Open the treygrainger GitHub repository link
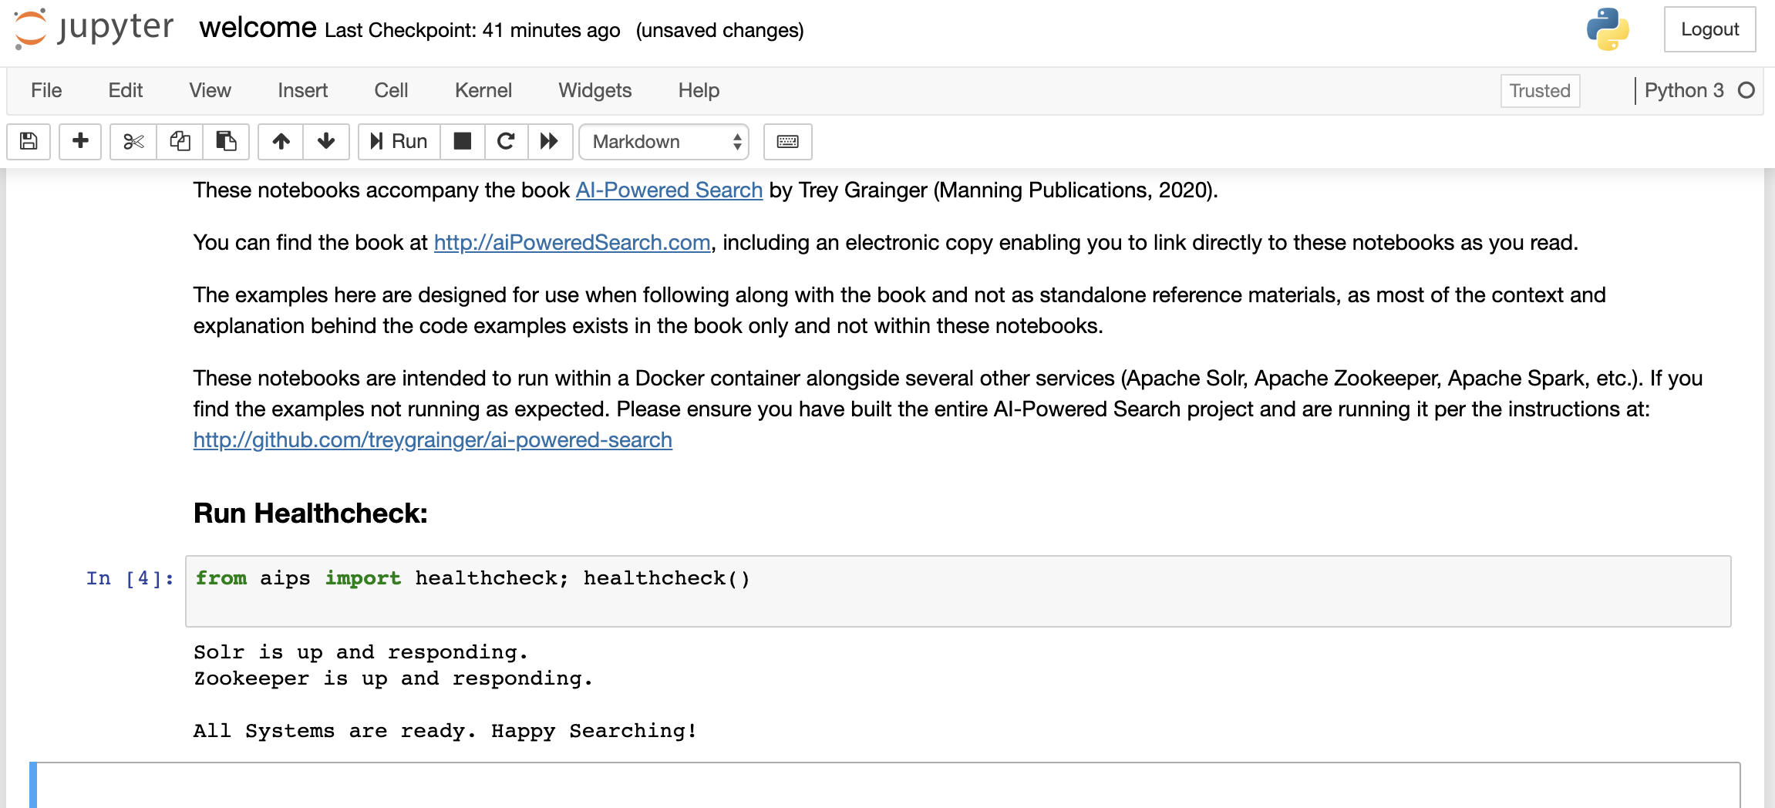This screenshot has width=1775, height=808. click(x=432, y=439)
